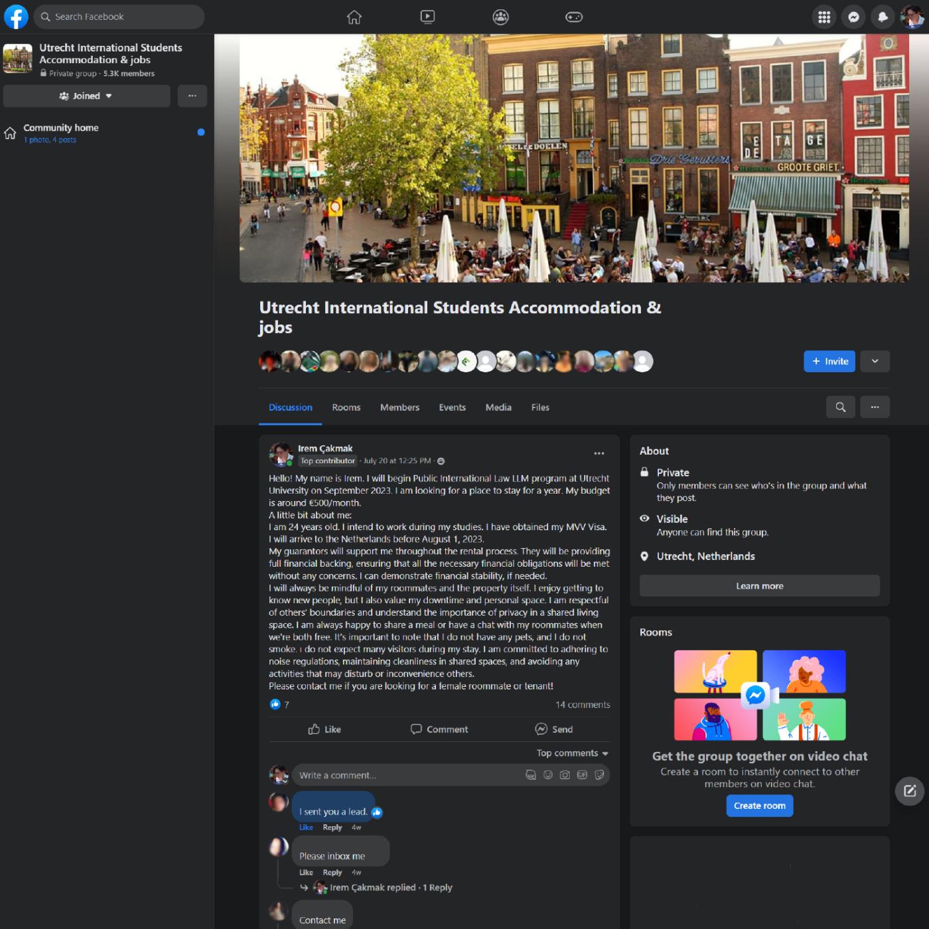Open the Facebook logo home link
Screen dimensions: 929x929
point(16,17)
